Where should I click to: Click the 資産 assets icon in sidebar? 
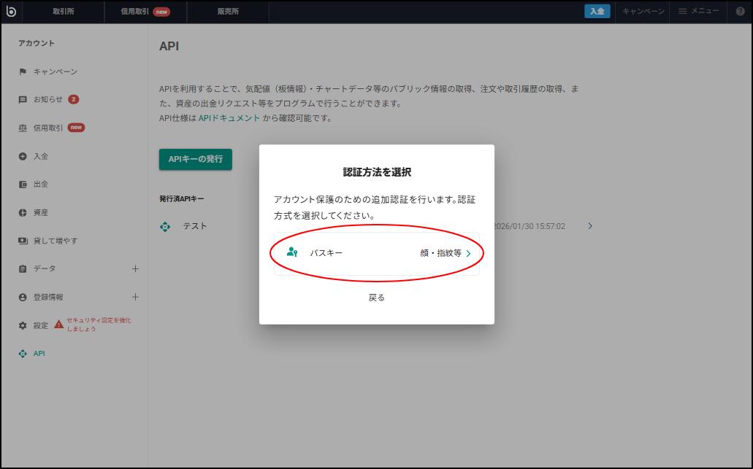coord(23,212)
